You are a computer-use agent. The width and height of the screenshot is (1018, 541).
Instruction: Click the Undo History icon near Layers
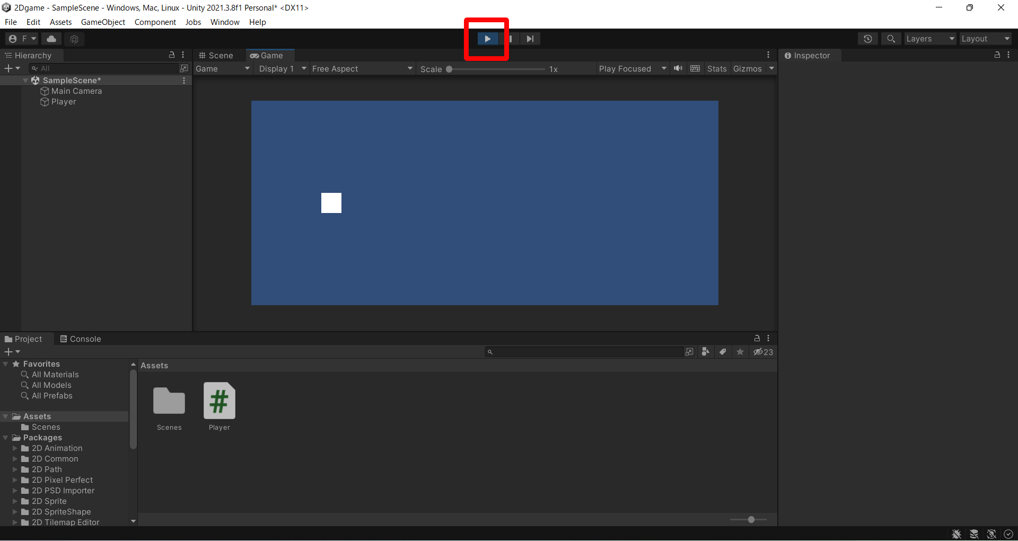(x=868, y=39)
